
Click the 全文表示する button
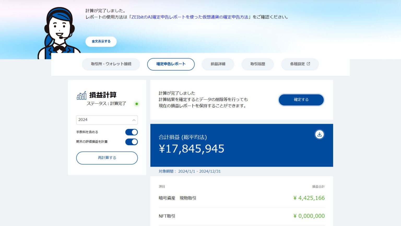point(101,41)
